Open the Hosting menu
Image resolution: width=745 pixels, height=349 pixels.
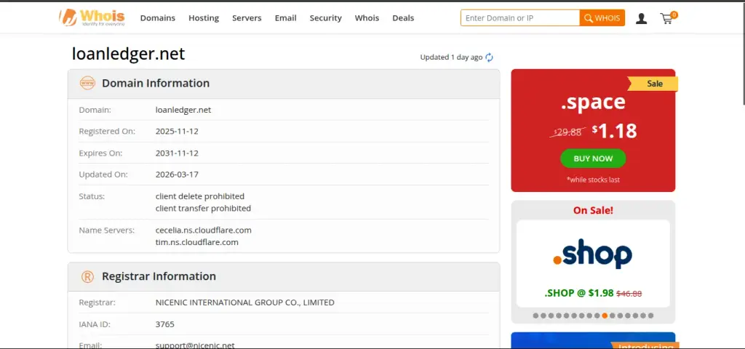204,18
